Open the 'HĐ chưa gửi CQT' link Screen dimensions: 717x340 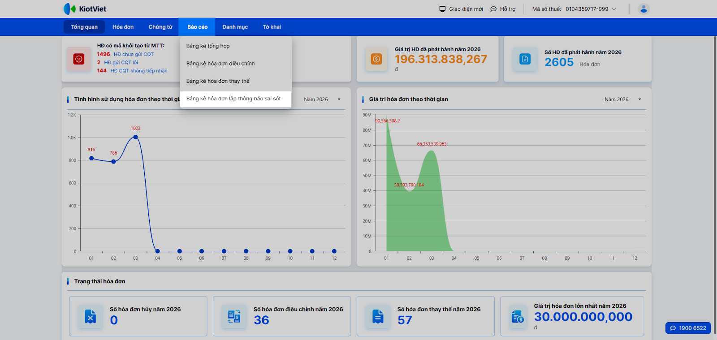coord(134,54)
